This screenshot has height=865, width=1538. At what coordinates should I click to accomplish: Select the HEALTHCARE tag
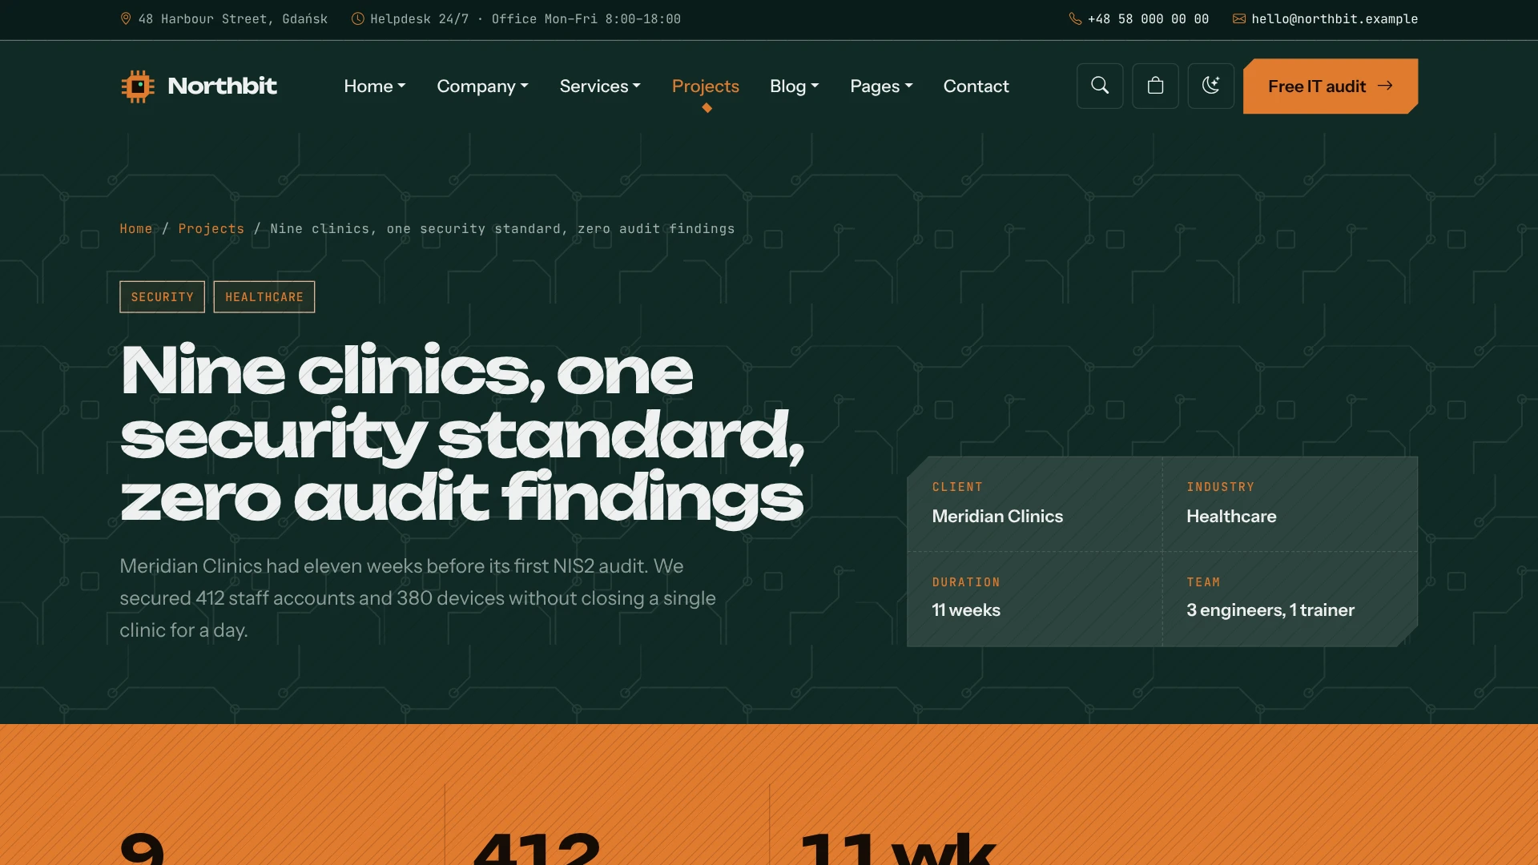click(264, 297)
